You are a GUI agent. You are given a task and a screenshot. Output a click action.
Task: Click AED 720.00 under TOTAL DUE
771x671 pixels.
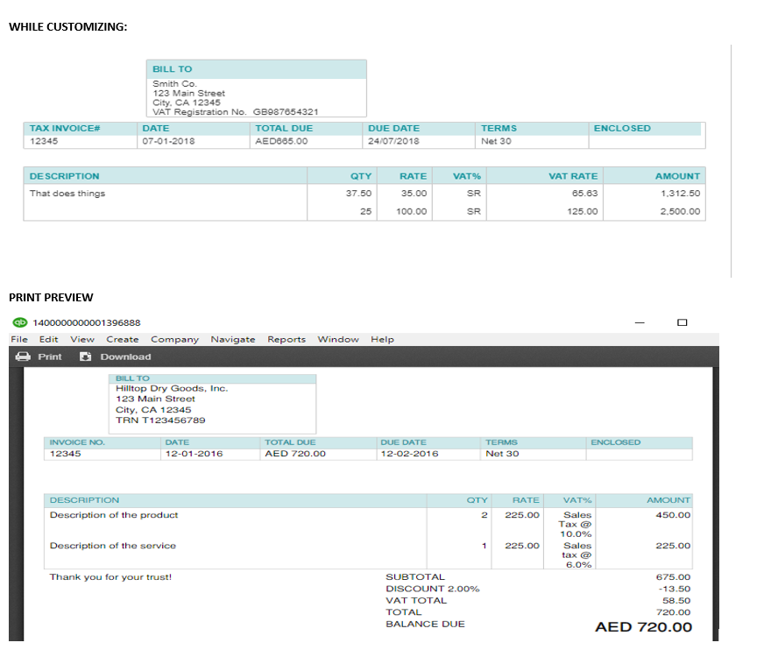tap(295, 454)
